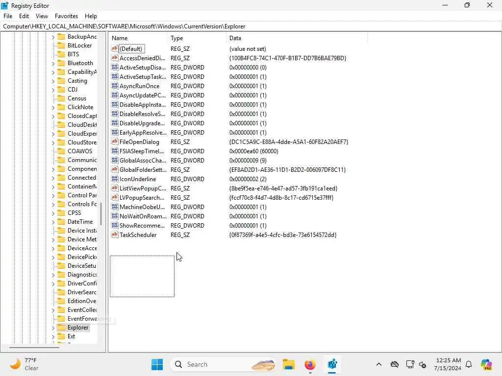Expand the Bluetooth key

[53, 63]
